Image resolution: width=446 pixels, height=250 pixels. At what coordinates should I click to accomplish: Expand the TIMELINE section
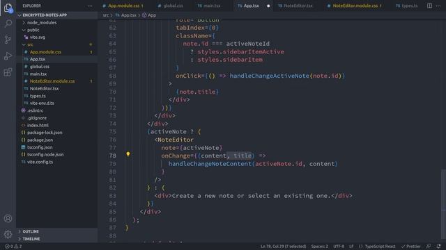(57, 239)
